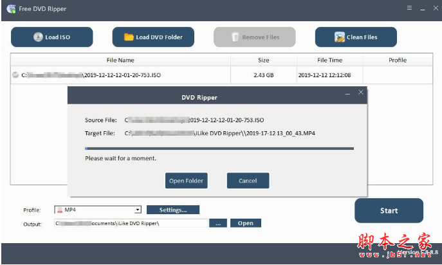
Task: Click the 2.43 GB size cell
Action: click(x=264, y=75)
